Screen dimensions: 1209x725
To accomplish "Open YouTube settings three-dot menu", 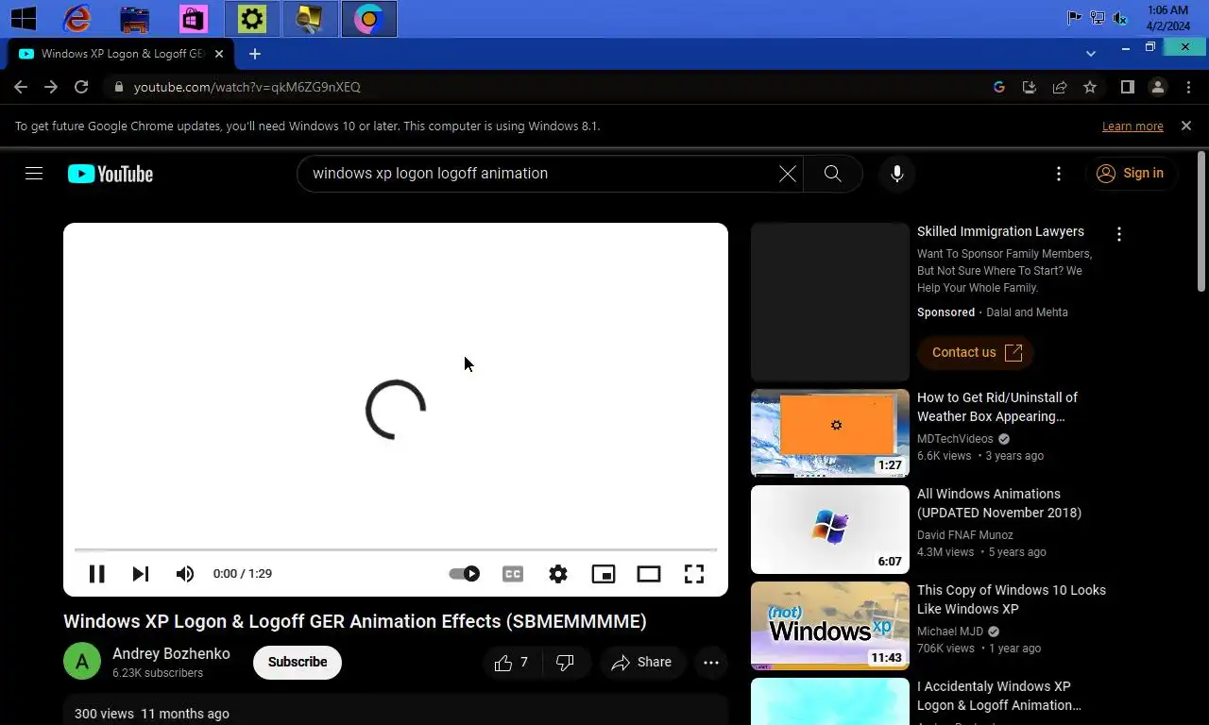I will [x=1059, y=174].
